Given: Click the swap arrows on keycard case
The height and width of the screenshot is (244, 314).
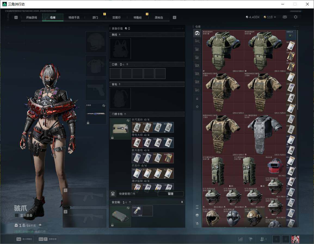Looking at the screenshot, I should click(128, 120).
